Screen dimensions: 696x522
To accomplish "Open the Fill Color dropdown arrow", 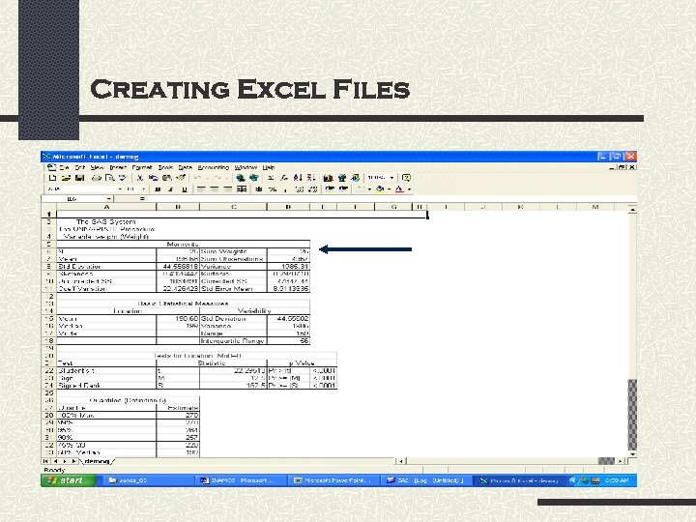I will point(389,189).
